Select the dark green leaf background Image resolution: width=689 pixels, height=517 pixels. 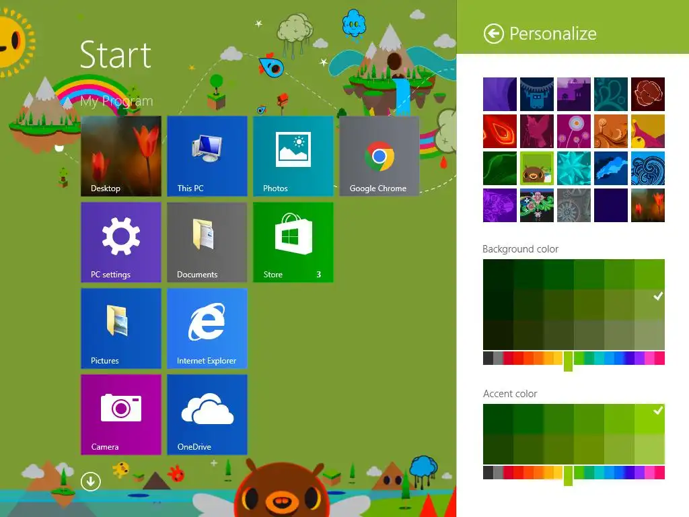pos(500,168)
